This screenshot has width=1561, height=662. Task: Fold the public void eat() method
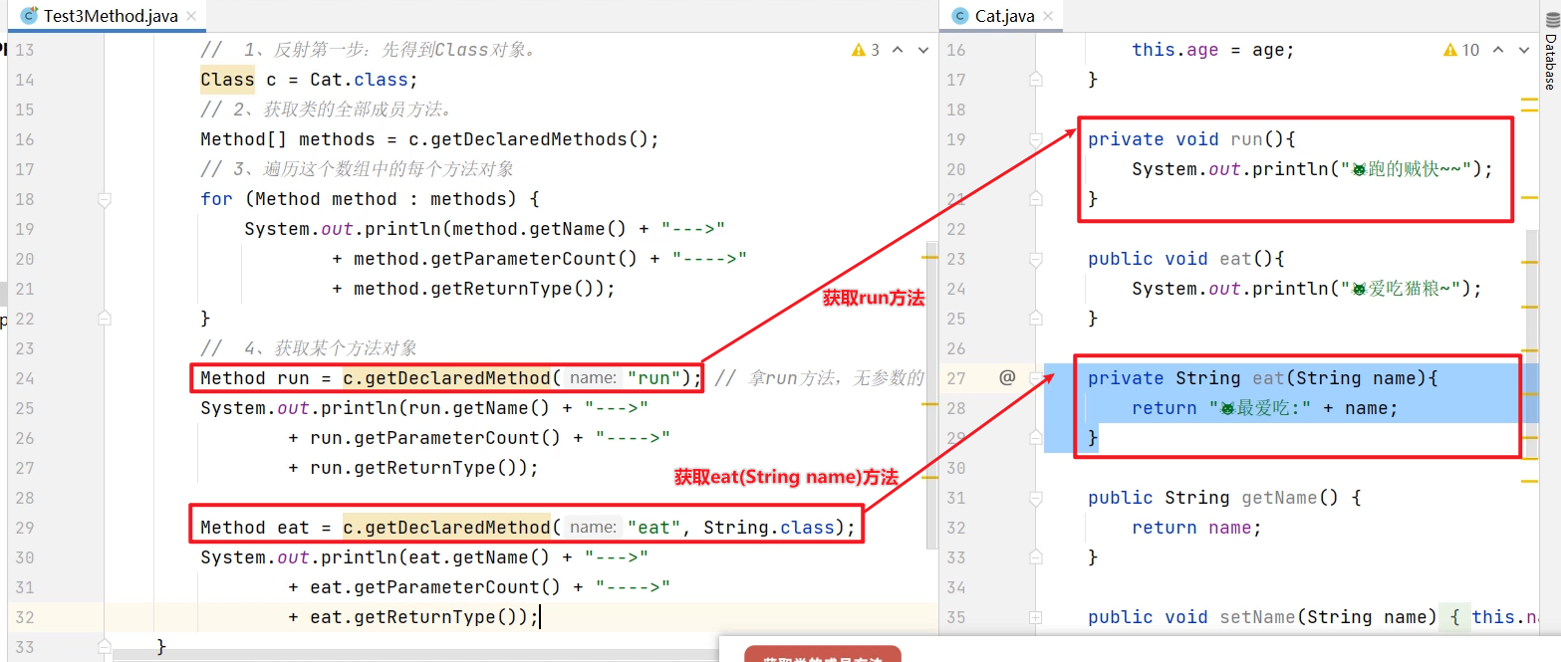[1036, 259]
